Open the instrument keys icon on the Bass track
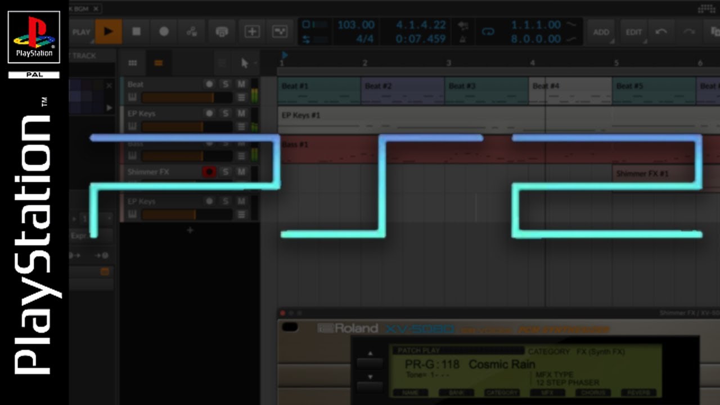Image resolution: width=720 pixels, height=405 pixels. tap(132, 156)
